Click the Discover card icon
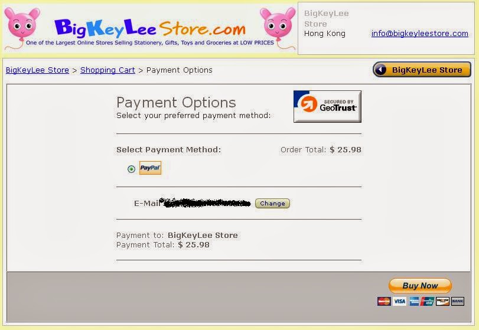The height and width of the screenshot is (330, 479). point(442,301)
